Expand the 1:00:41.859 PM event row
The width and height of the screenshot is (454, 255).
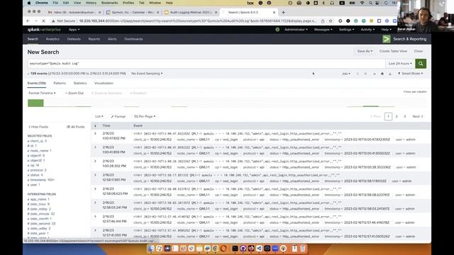tap(95, 147)
